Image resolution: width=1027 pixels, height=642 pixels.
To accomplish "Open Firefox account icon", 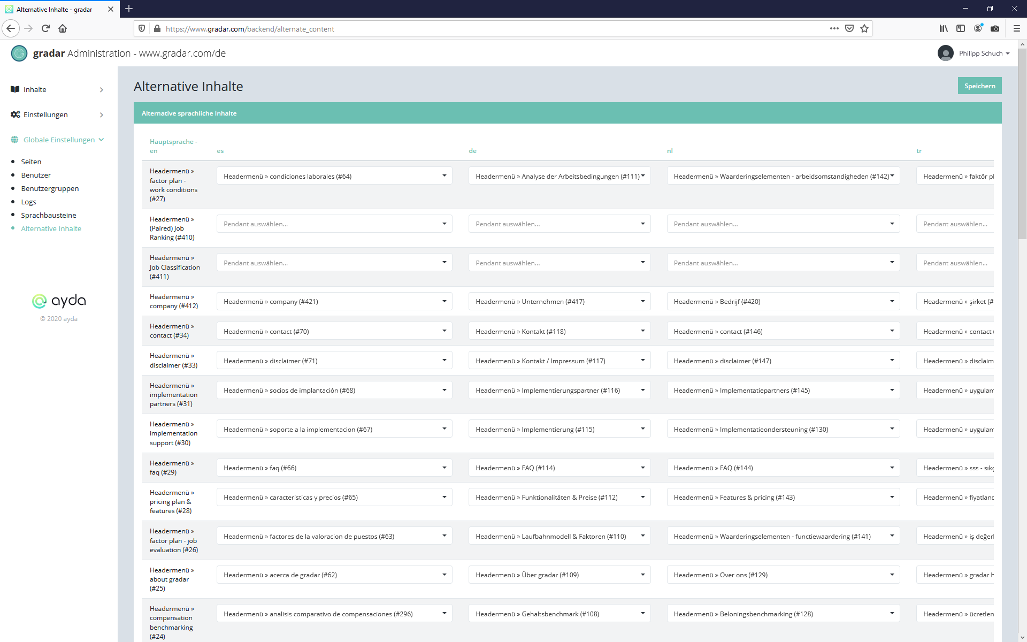I will 978,28.
